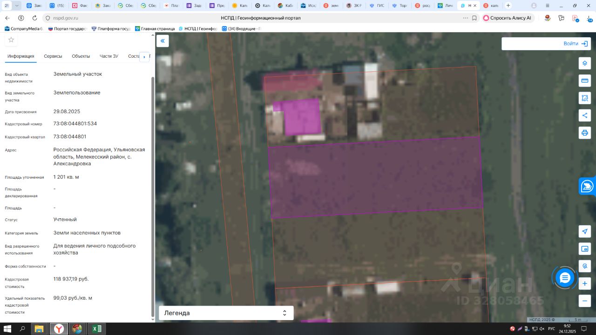
Task: Open the map layers panel
Action: (585, 63)
